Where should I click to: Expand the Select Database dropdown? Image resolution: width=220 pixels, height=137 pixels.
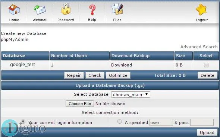[131, 95]
